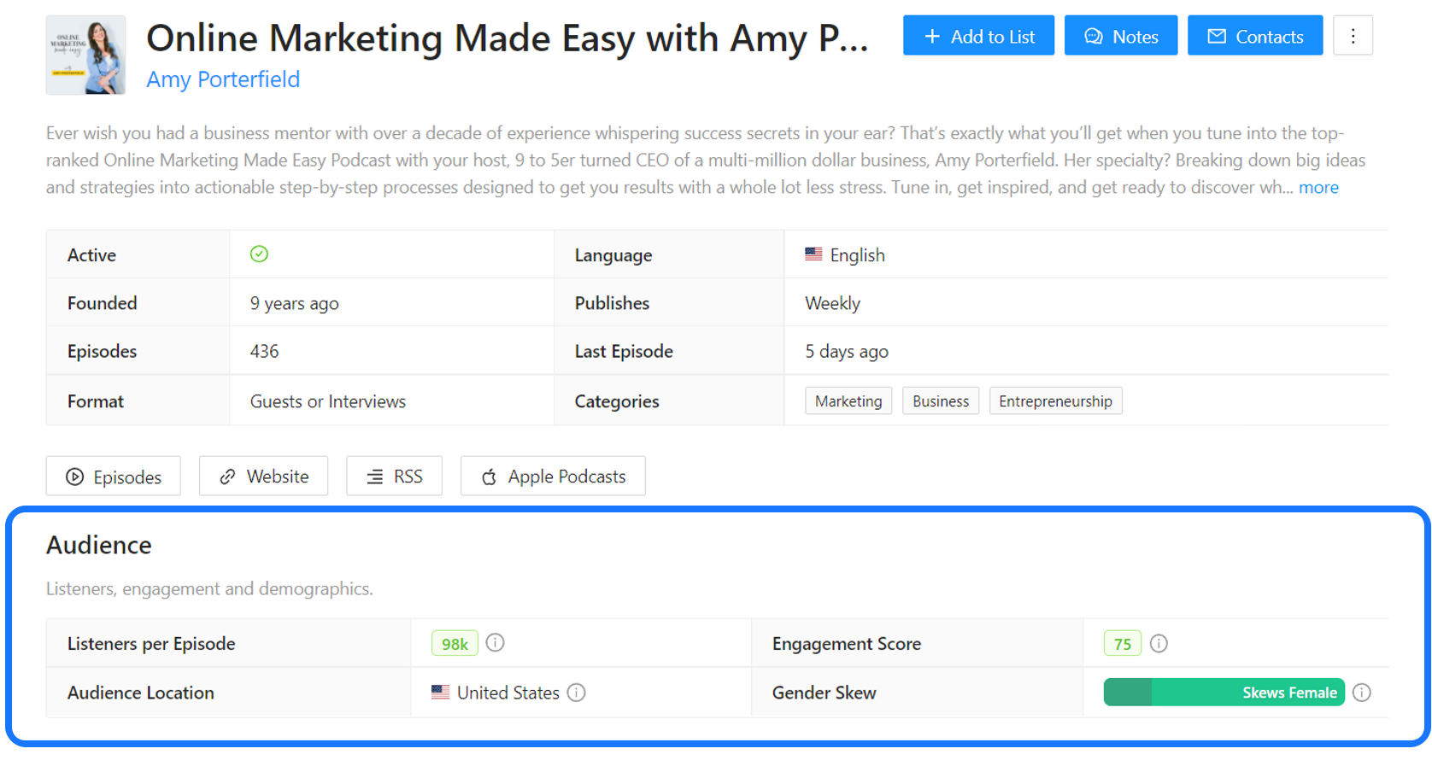Click info icon beside Engagement Score 75
This screenshot has height=766, width=1432.
tap(1159, 643)
